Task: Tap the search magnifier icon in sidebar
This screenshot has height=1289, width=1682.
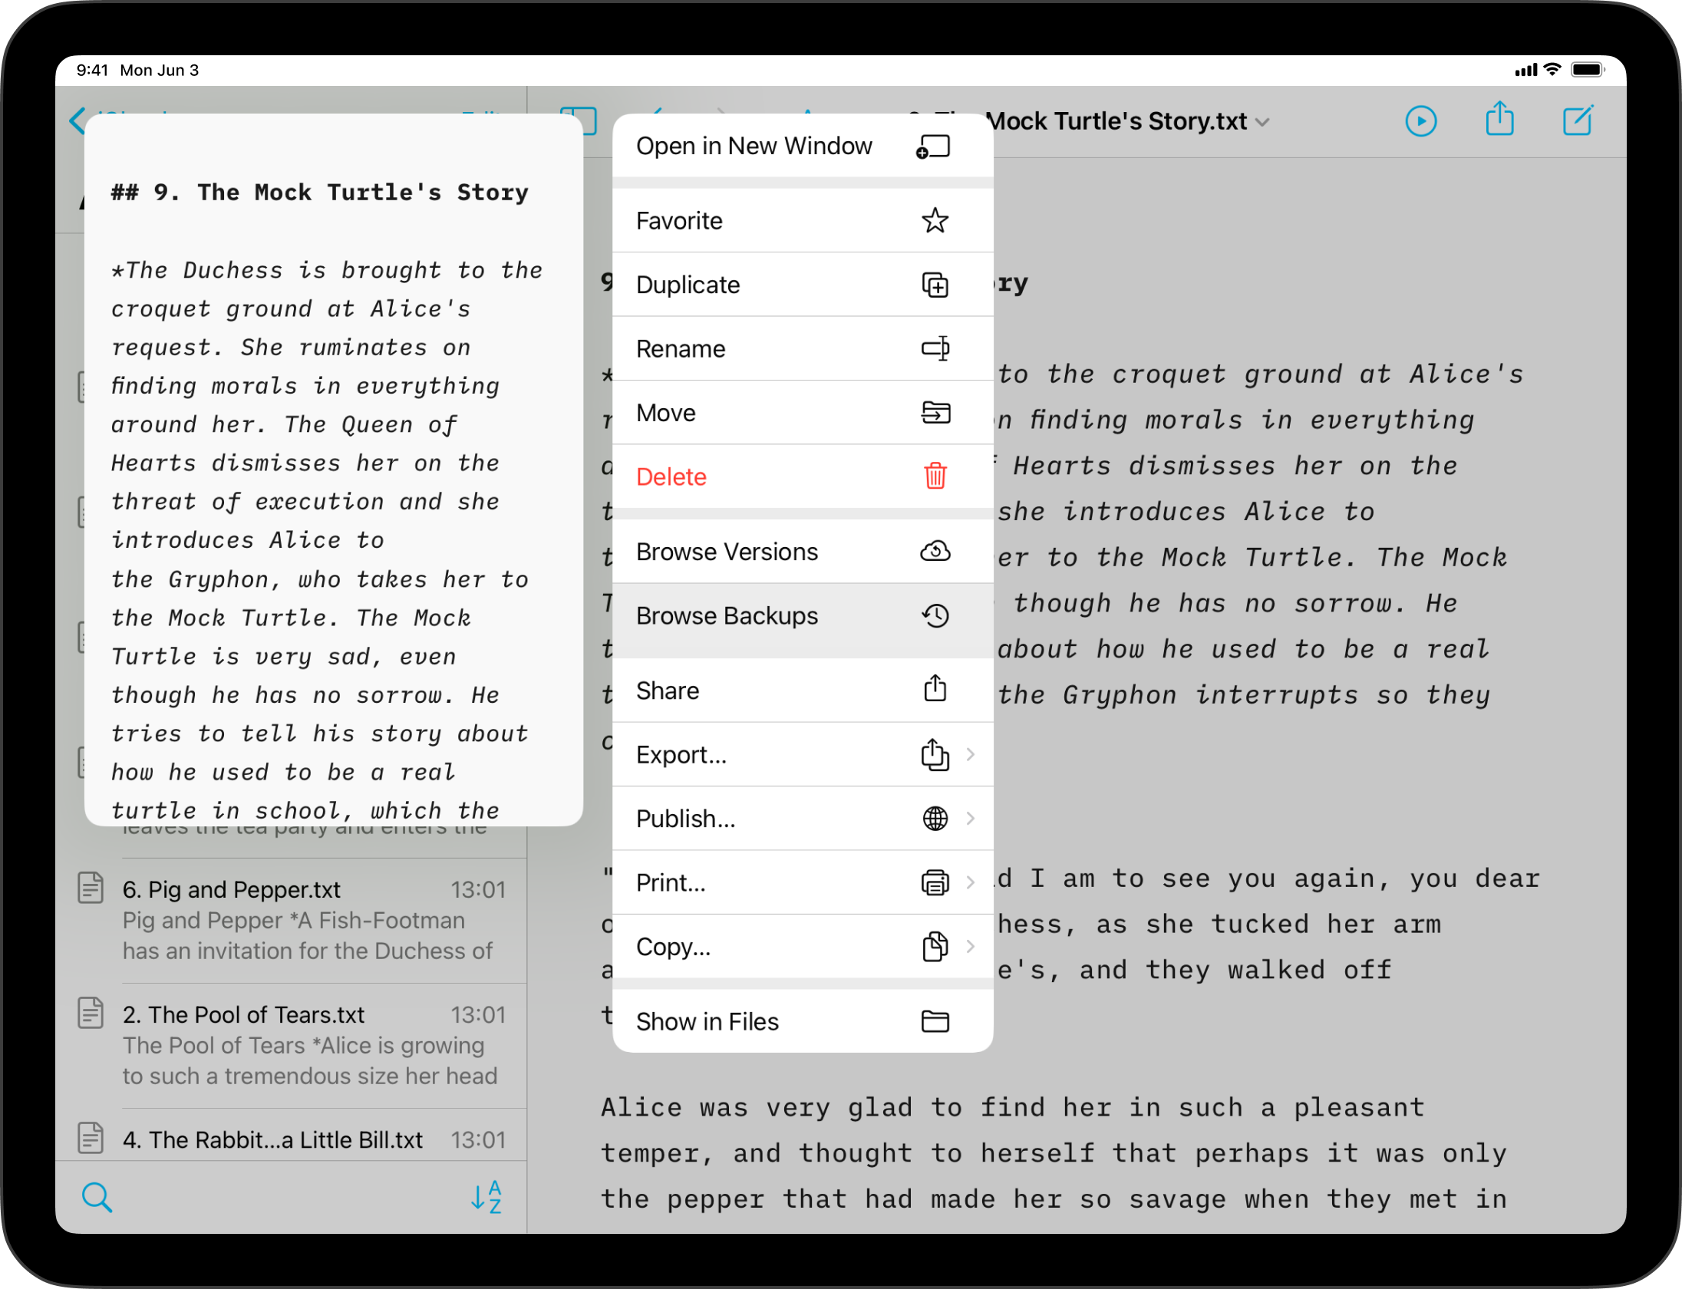Action: 97,1197
